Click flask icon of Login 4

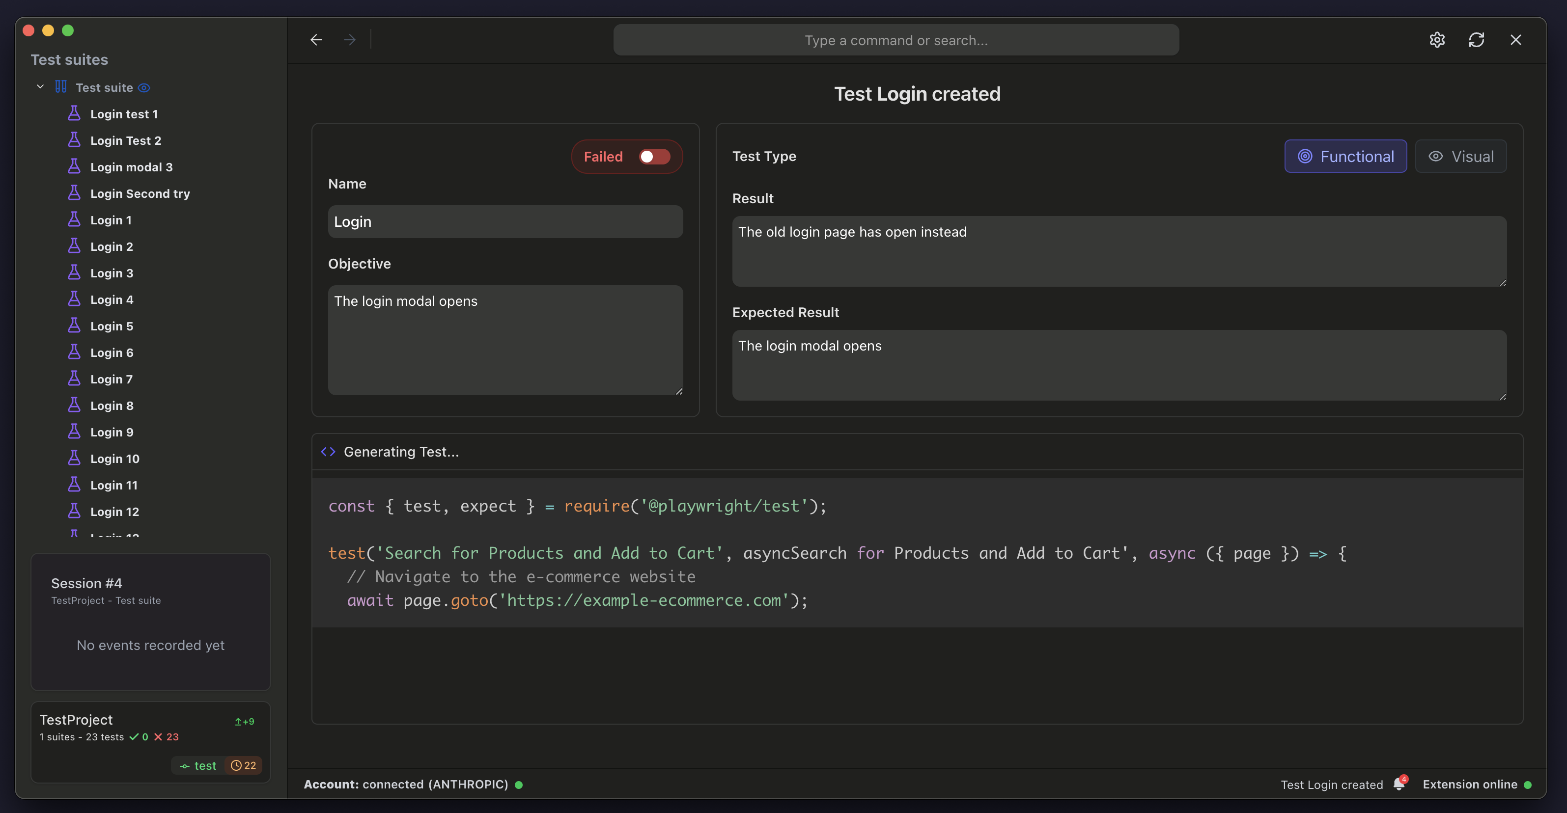click(x=74, y=299)
